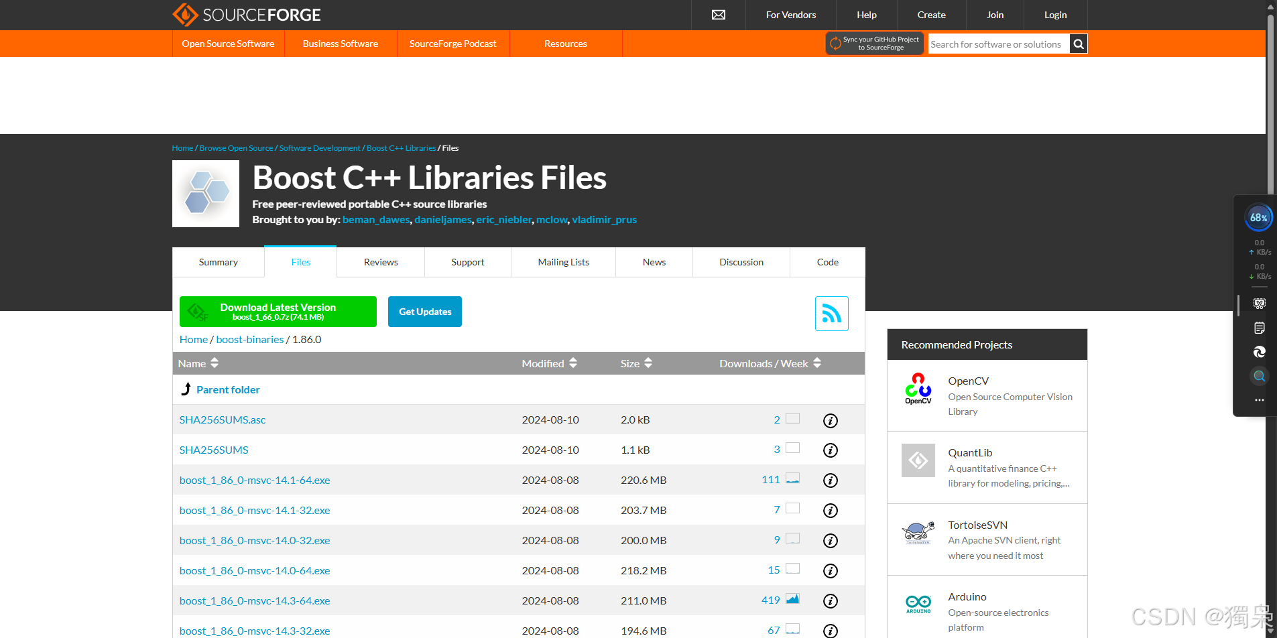Show info for boost_1_86_0-msvc-14.0-32.exe
The width and height of the screenshot is (1277, 638).
830,541
